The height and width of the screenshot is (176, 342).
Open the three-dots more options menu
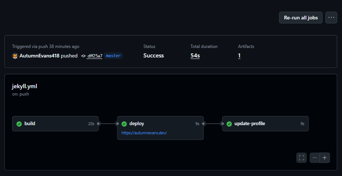331,18
